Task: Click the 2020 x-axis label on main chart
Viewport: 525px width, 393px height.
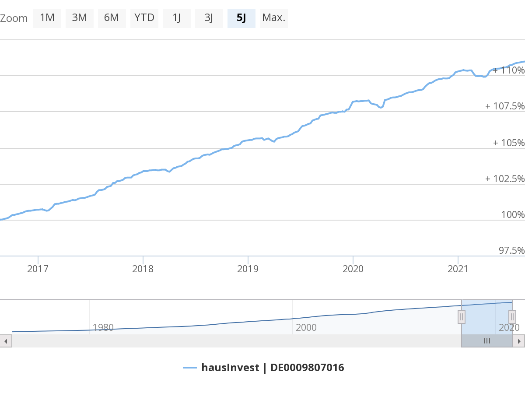Action: coord(353,269)
